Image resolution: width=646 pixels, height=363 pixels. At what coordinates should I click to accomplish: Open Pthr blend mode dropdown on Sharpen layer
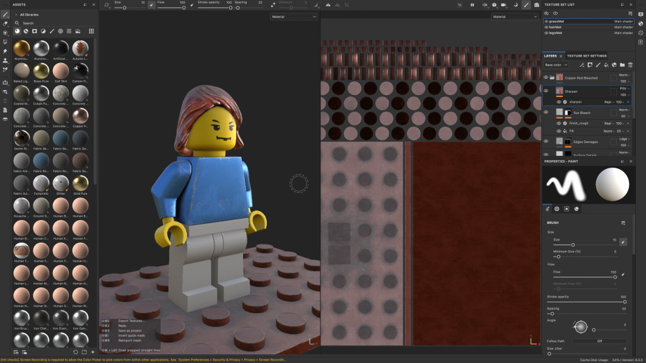(x=625, y=88)
